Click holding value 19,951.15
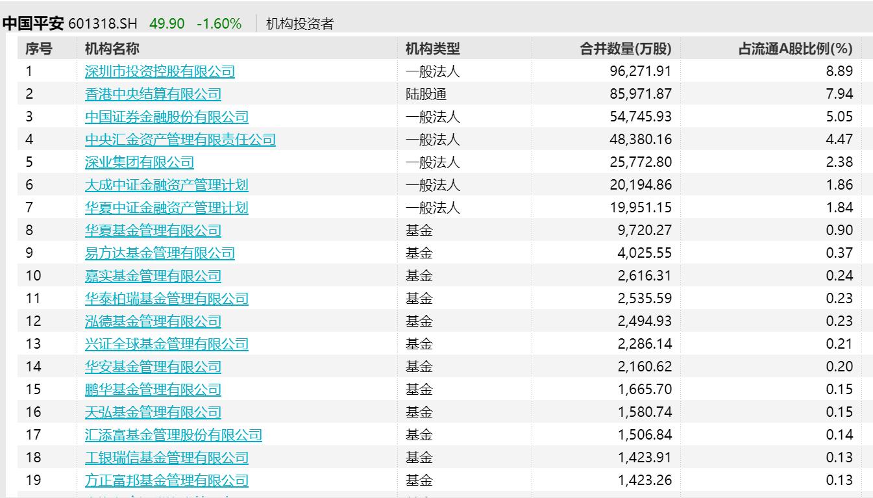The height and width of the screenshot is (498, 873). pyautogui.click(x=639, y=208)
